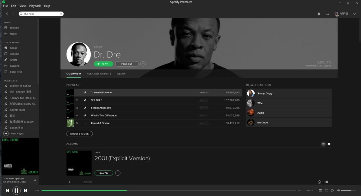Screen dimensions: 361x196
Task: Skip to the next track
Action: (25, 191)
